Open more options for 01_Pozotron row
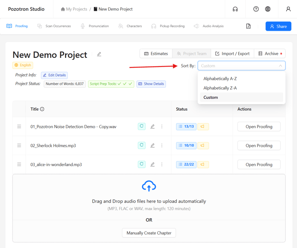 coord(162,127)
